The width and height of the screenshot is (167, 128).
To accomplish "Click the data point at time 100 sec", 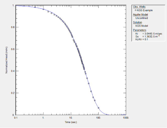I will tap(98, 108).
